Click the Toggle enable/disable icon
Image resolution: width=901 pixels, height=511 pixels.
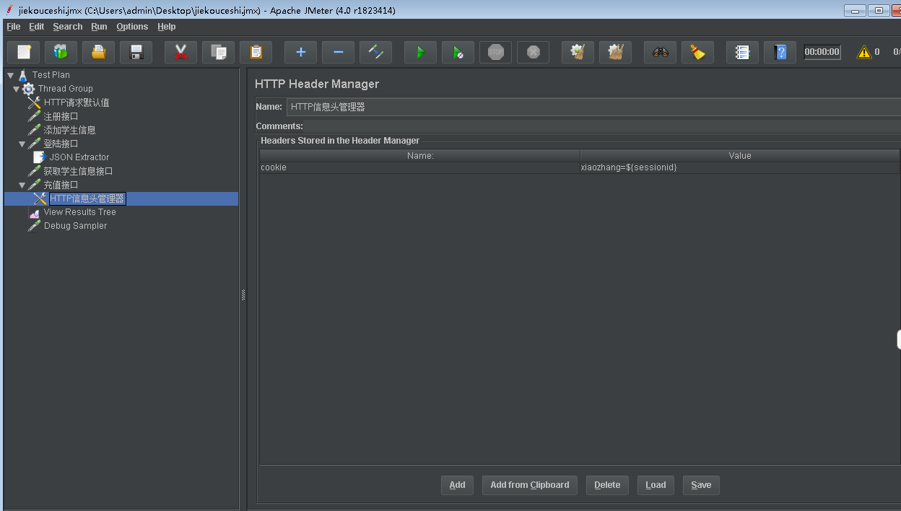pos(375,52)
